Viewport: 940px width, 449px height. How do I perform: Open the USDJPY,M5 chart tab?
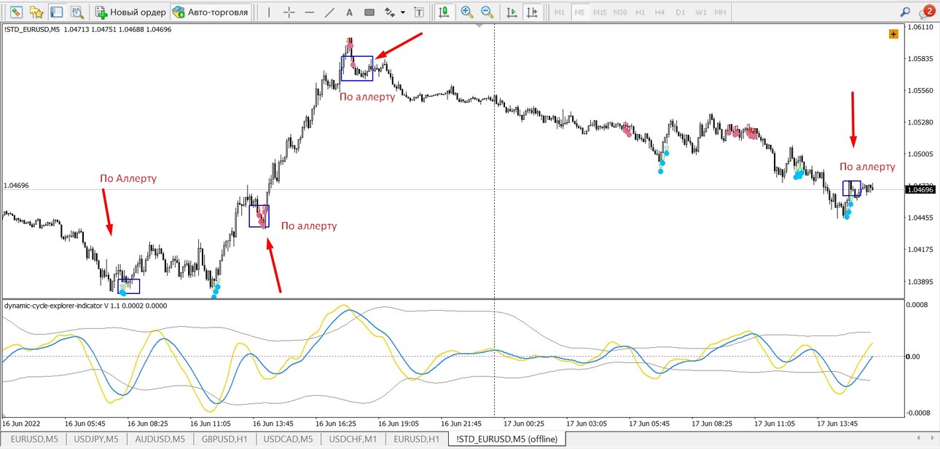pos(96,439)
